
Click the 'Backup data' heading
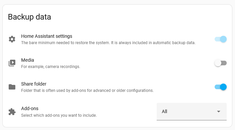point(30,17)
